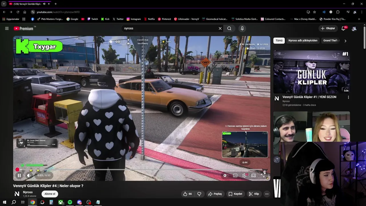Share video via Paylaş button
The width and height of the screenshot is (366, 206).
pos(215,194)
